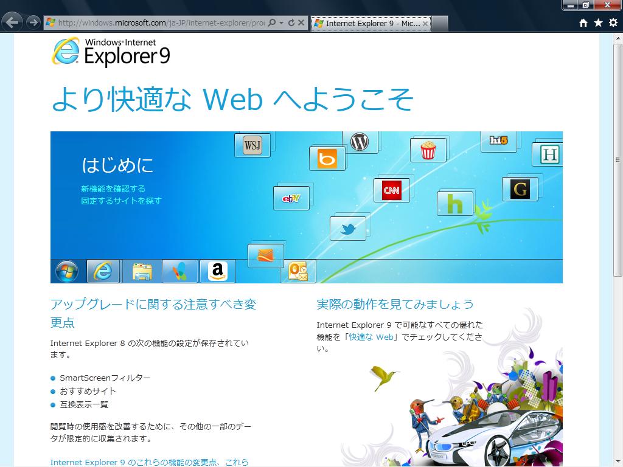Image resolution: width=623 pixels, height=467 pixels.
Task: Click the orange mail envelope tile
Action: coord(265,256)
